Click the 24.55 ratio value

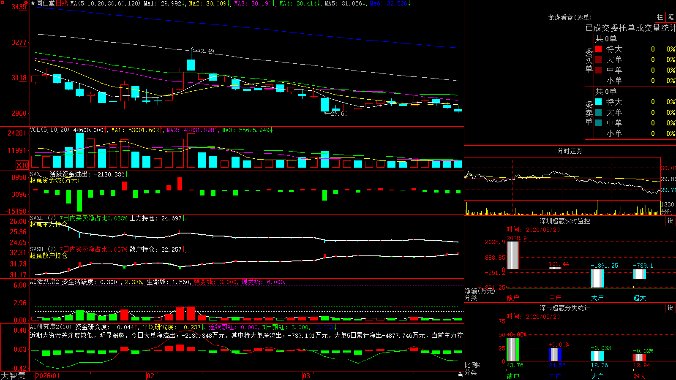(x=557, y=365)
